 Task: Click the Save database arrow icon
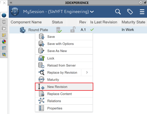41,36
